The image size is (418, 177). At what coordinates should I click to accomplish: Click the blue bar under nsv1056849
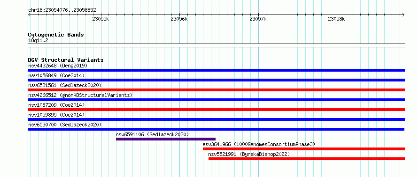(216, 80)
